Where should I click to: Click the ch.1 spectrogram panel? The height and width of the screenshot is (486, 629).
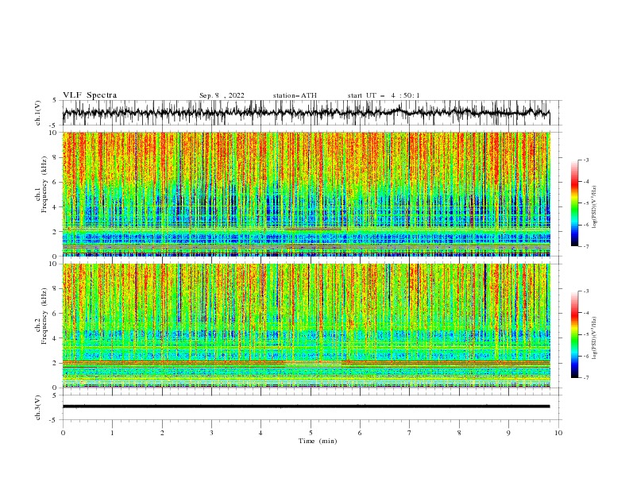(307, 194)
